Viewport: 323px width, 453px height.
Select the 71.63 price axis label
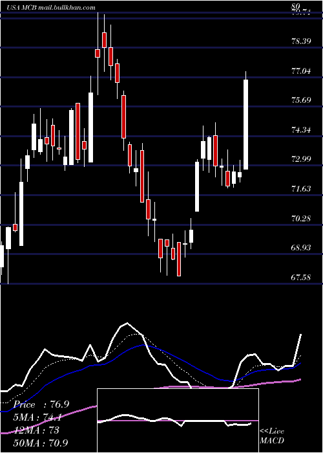click(302, 189)
